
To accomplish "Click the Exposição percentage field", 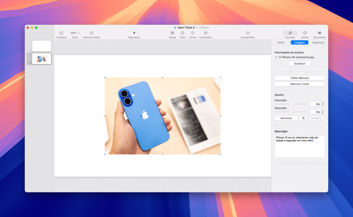I will tap(315, 104).
